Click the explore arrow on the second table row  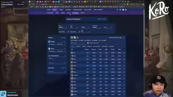tap(124, 56)
